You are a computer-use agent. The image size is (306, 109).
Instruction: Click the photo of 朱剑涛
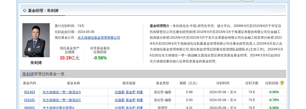click(x=36, y=40)
